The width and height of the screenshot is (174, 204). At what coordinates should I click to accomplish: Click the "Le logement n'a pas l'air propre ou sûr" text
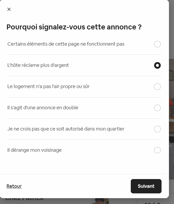[49, 86]
